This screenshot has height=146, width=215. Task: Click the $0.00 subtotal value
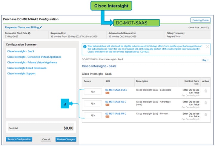point(68,128)
